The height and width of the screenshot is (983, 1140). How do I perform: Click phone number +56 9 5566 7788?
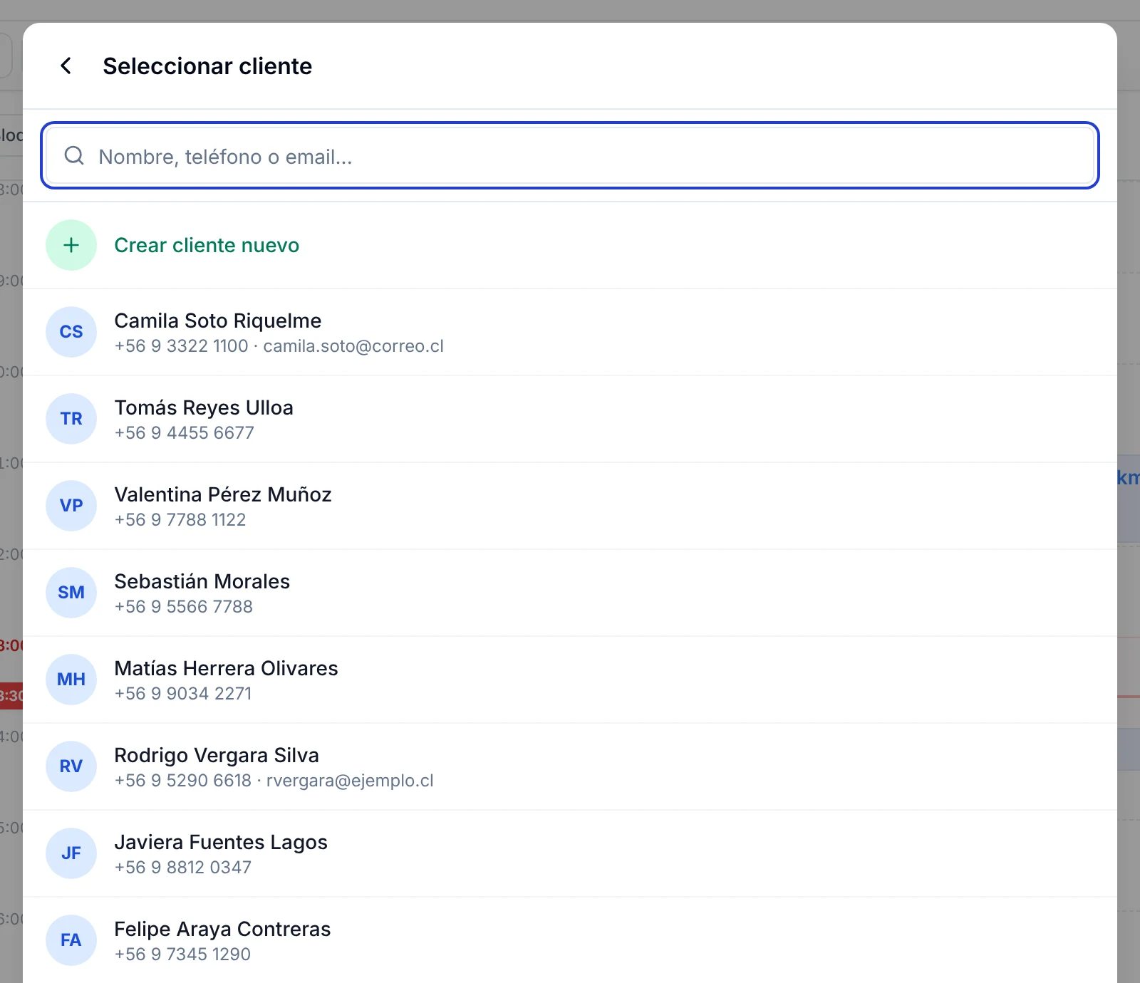[183, 607]
